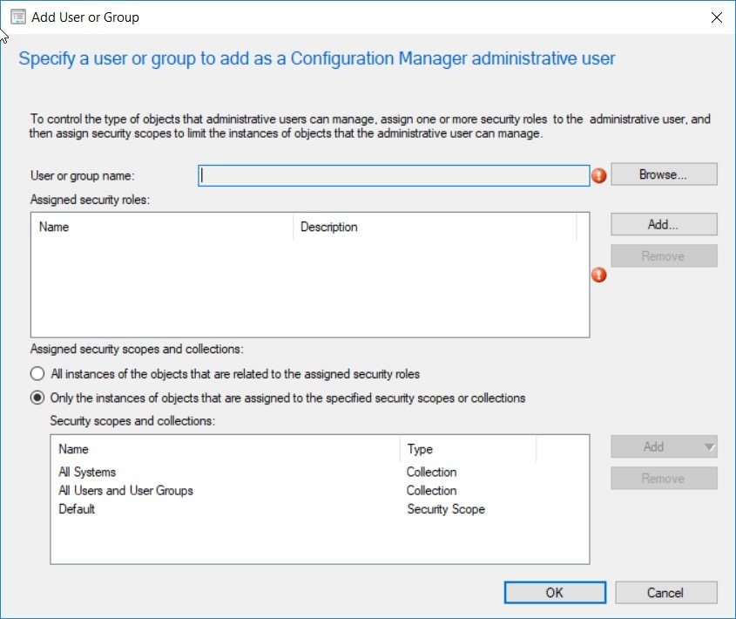Click the Browse... button
The image size is (736, 619).
[x=664, y=174]
